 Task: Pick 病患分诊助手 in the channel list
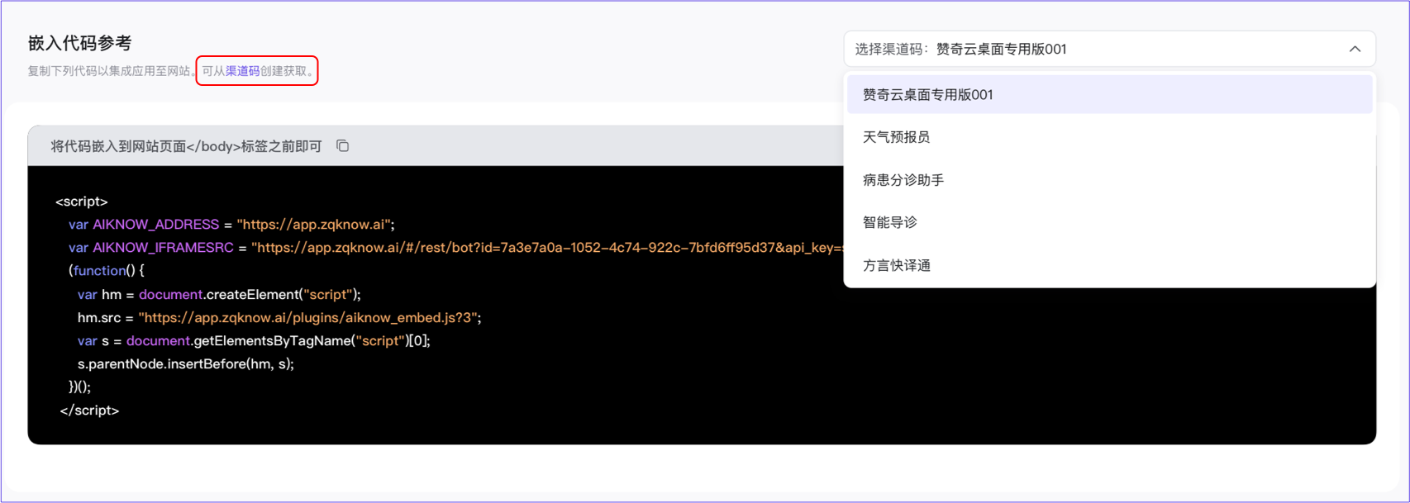tap(903, 180)
